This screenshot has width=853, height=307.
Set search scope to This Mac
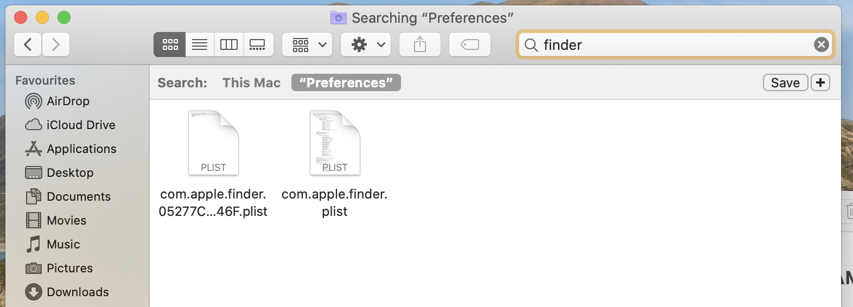tap(251, 83)
